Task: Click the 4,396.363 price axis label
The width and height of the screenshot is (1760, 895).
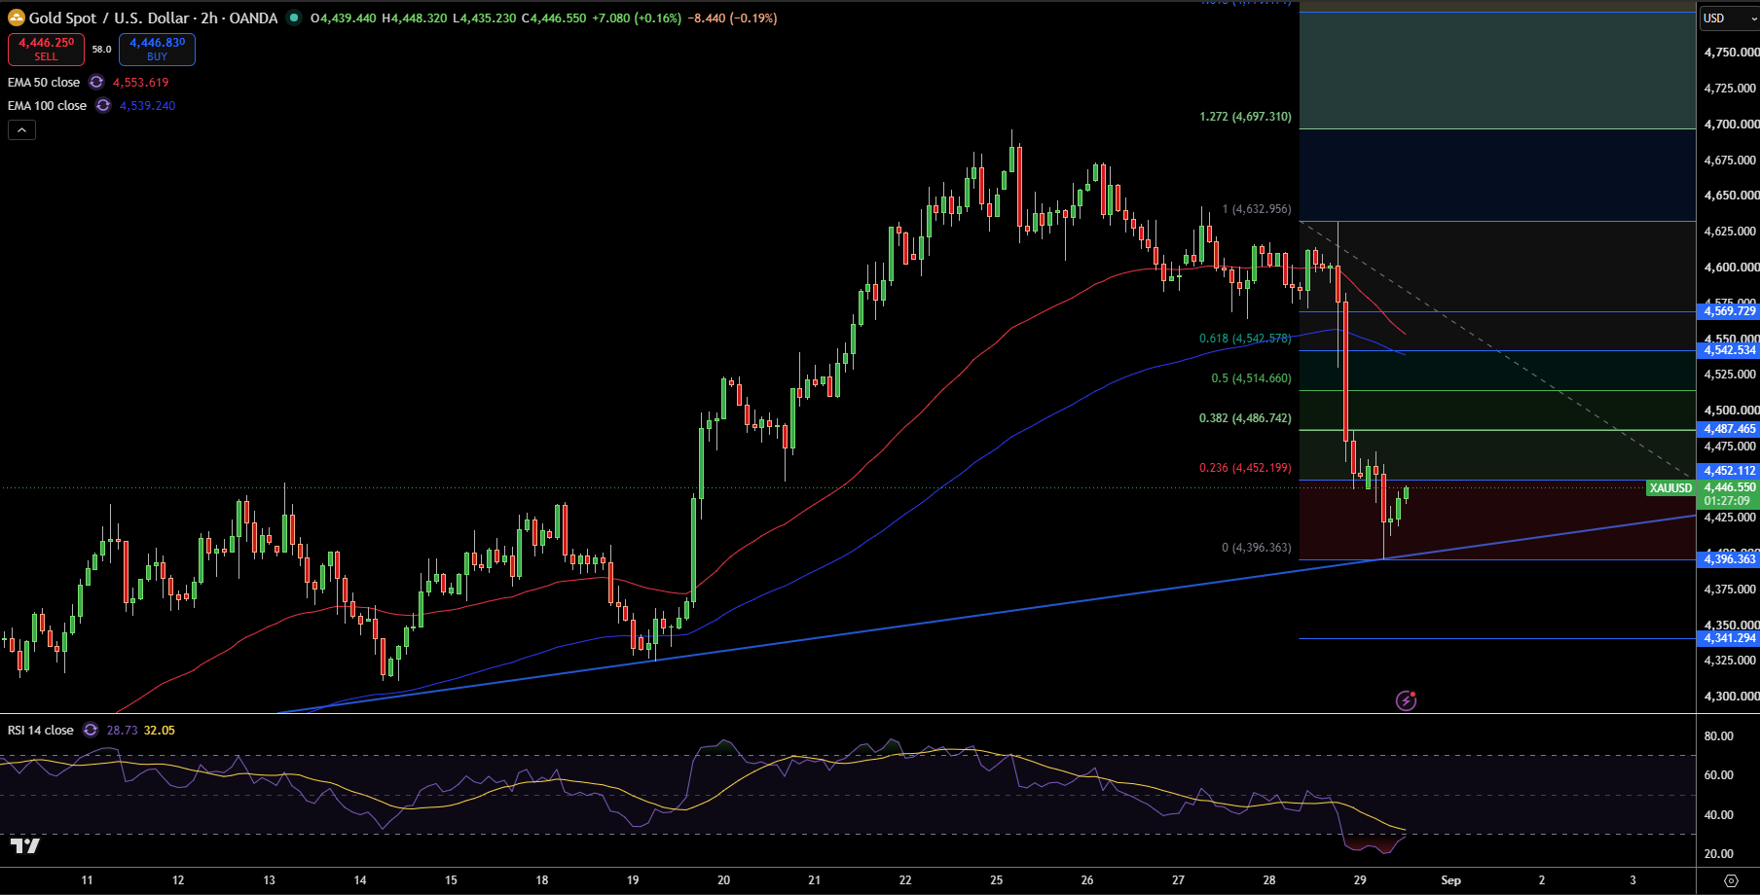Action: click(1729, 559)
